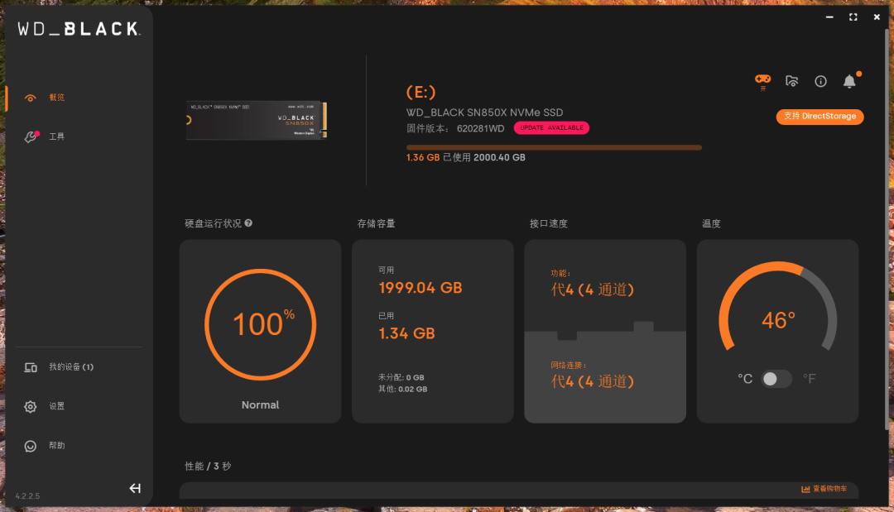Screen dimensions: 894x512
Task: Click the 未分配: 0 GB entry
Action: point(401,378)
